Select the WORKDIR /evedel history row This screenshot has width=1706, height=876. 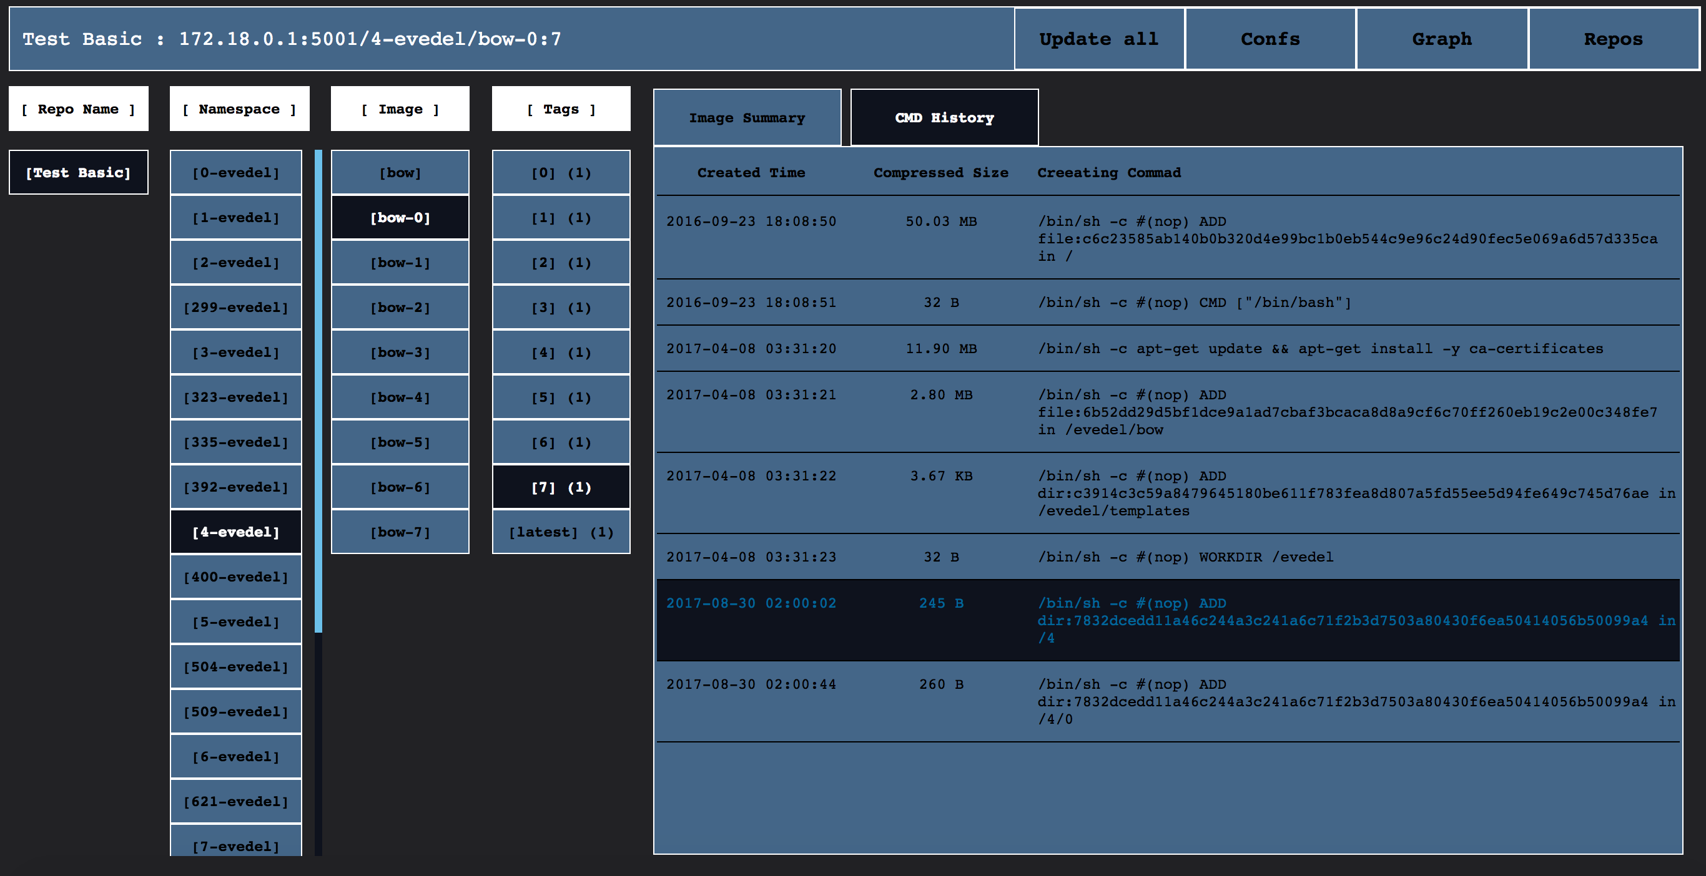(x=1168, y=557)
